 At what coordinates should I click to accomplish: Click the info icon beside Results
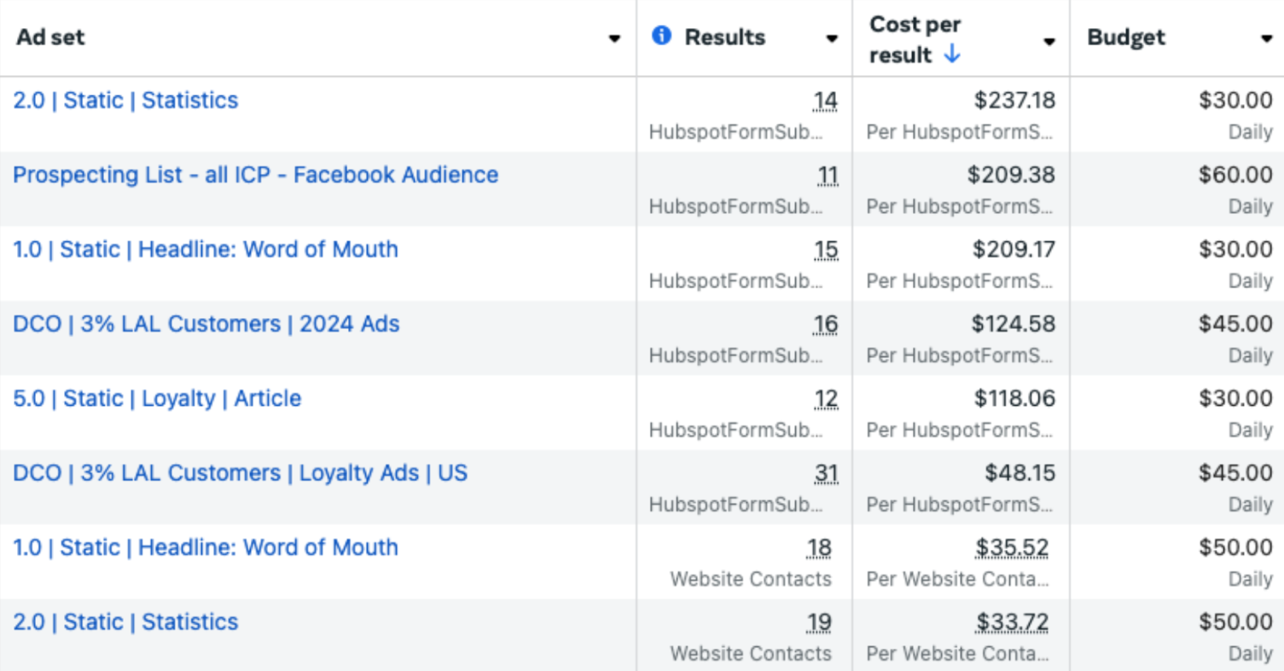coord(661,36)
